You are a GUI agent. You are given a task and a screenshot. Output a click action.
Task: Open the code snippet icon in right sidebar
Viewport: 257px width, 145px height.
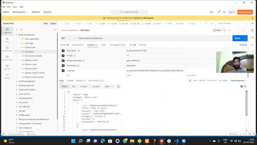pos(253,45)
